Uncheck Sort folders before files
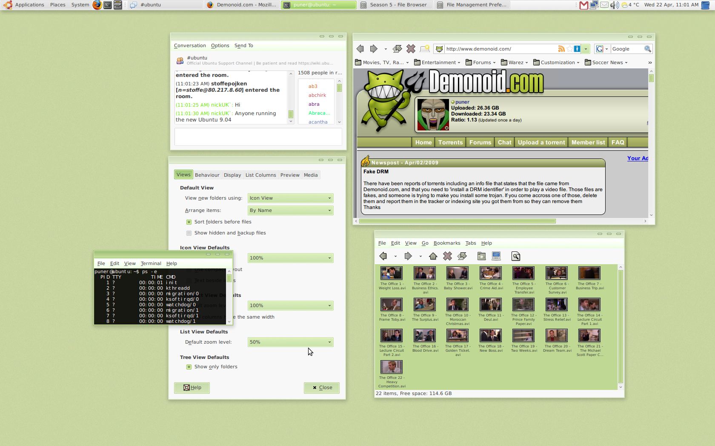Image resolution: width=715 pixels, height=446 pixels. click(x=189, y=222)
